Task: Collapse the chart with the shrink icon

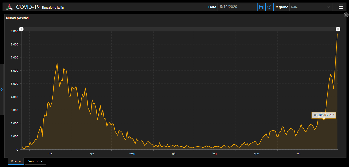Action: pyautogui.click(x=346, y=15)
